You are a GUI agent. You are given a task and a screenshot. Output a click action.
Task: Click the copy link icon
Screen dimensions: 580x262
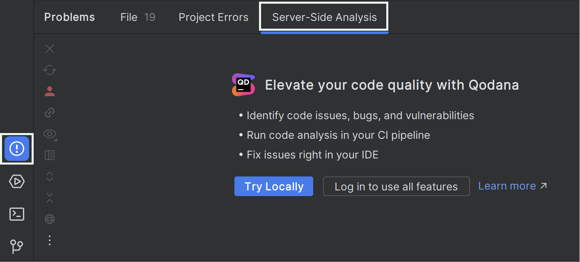click(49, 113)
